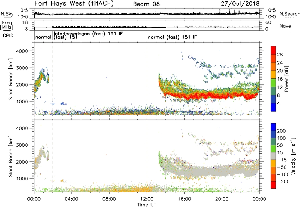Viewport: 300px width, 207px height.
Task: Click the red top of the power colorbar
Action: coord(273,50)
